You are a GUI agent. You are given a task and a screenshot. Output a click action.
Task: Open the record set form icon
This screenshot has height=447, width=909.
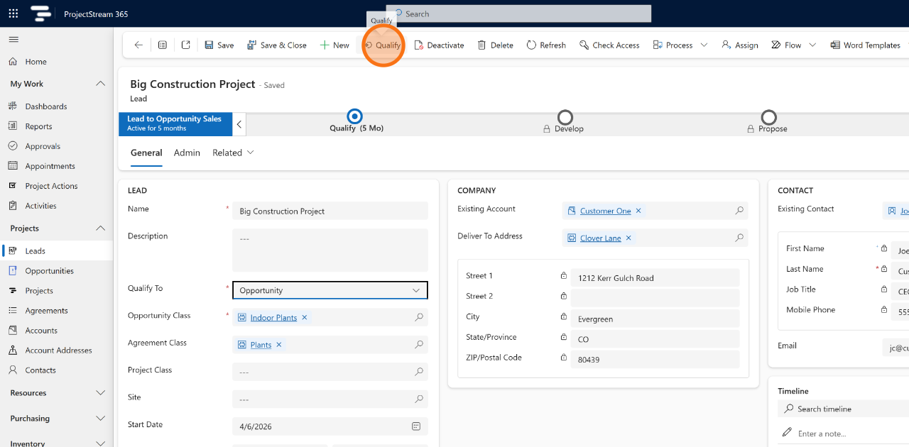pos(163,45)
